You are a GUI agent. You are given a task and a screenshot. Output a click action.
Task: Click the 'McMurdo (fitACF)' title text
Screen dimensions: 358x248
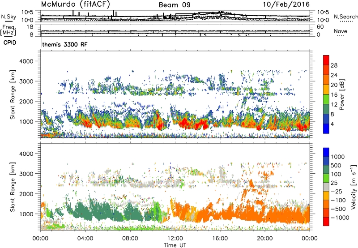[76, 4]
